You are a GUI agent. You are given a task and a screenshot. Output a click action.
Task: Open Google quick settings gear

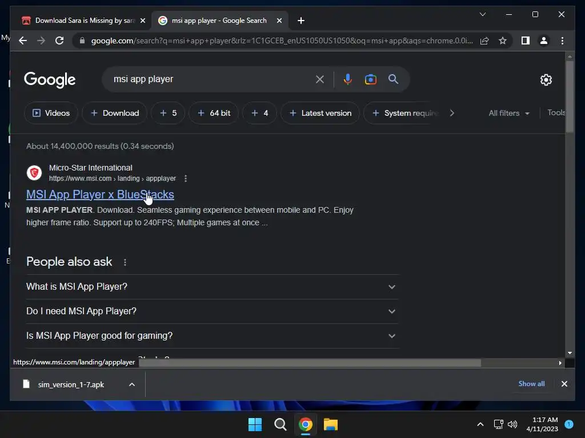coord(546,80)
